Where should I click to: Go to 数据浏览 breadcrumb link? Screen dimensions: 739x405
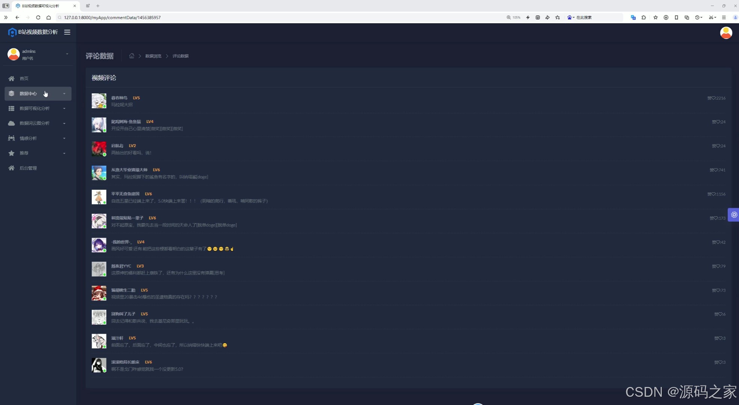click(153, 56)
